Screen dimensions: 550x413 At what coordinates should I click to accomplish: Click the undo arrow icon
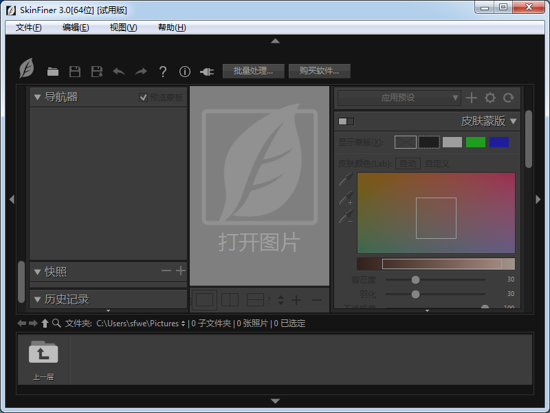(x=119, y=72)
